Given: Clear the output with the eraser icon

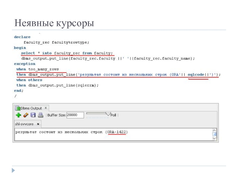Looking at the screenshot, I should pyautogui.click(x=26, y=115).
